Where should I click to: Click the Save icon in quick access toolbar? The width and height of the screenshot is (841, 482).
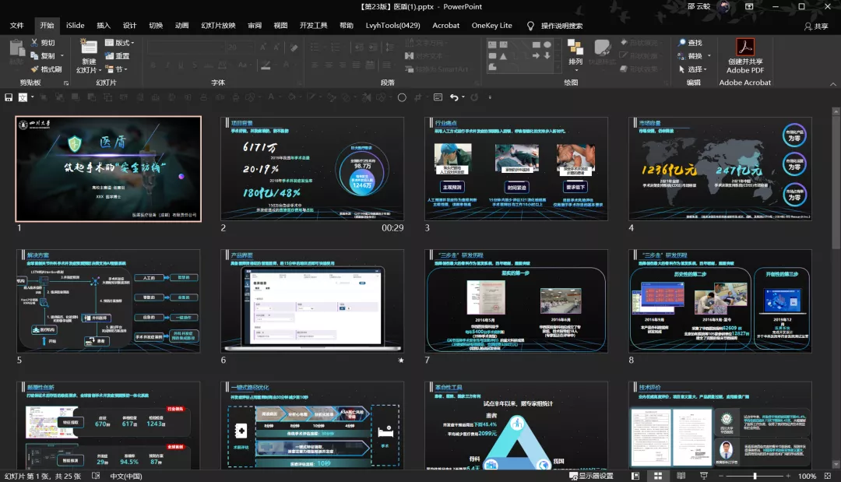9,97
